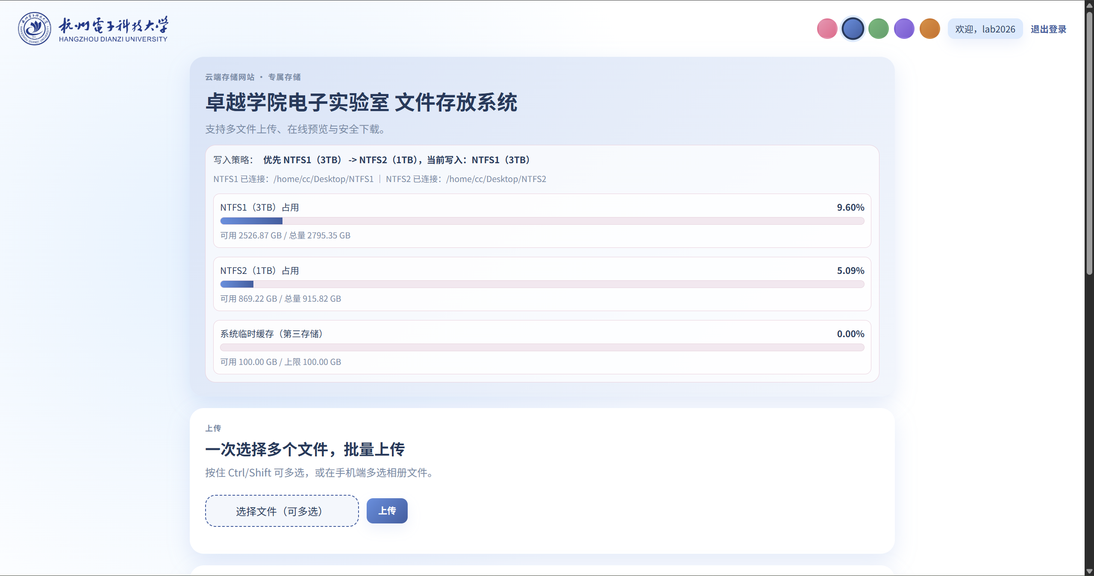The width and height of the screenshot is (1094, 576).
Task: Click the text 可用 2526.87 GB / 总量 2795.35 GB
Action: click(x=285, y=235)
